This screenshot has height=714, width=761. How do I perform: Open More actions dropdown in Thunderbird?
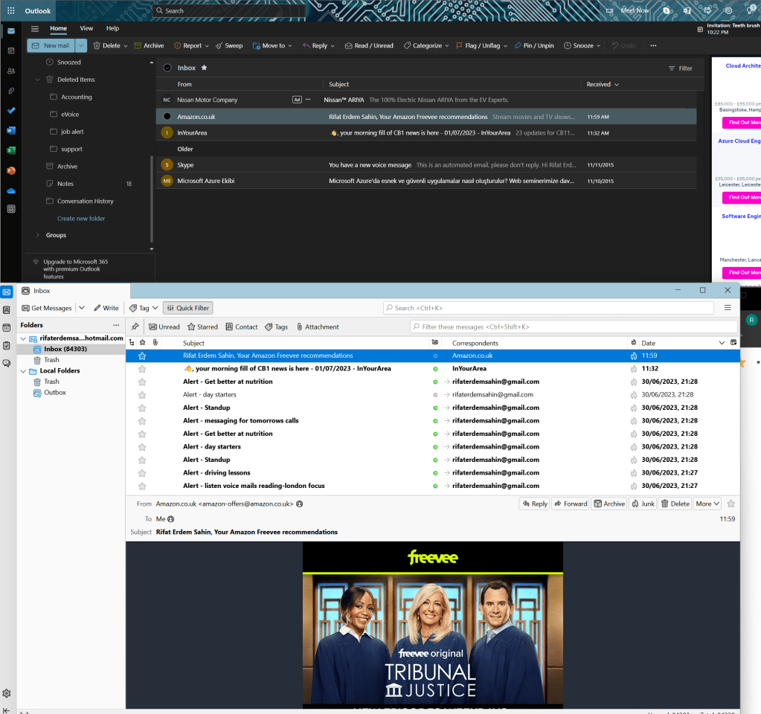click(707, 504)
